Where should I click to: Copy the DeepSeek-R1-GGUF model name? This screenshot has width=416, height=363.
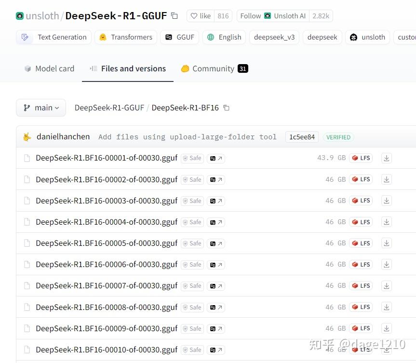coord(174,15)
